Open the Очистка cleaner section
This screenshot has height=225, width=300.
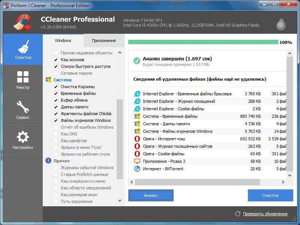[x=23, y=49]
